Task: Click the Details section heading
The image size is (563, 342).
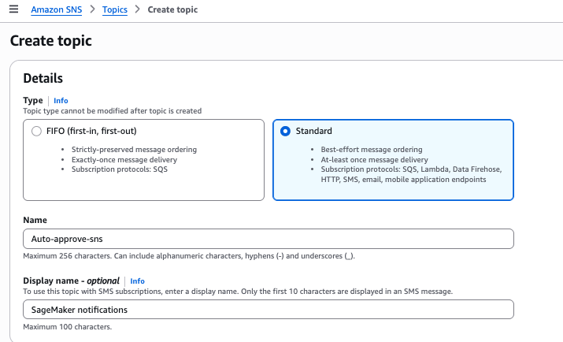Action: click(x=43, y=78)
